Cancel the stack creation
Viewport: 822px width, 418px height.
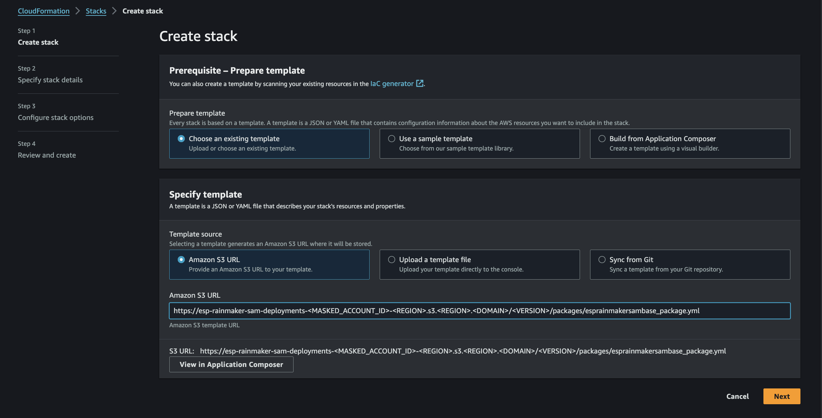pos(738,396)
